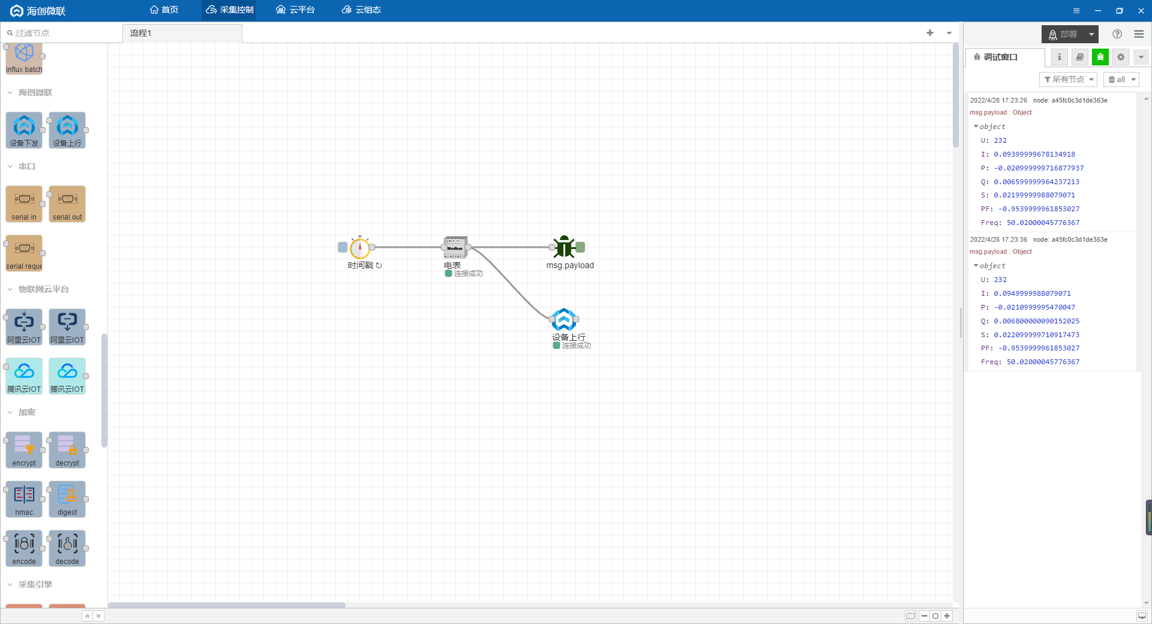Click the 过滤节点 filter input

tap(61, 33)
